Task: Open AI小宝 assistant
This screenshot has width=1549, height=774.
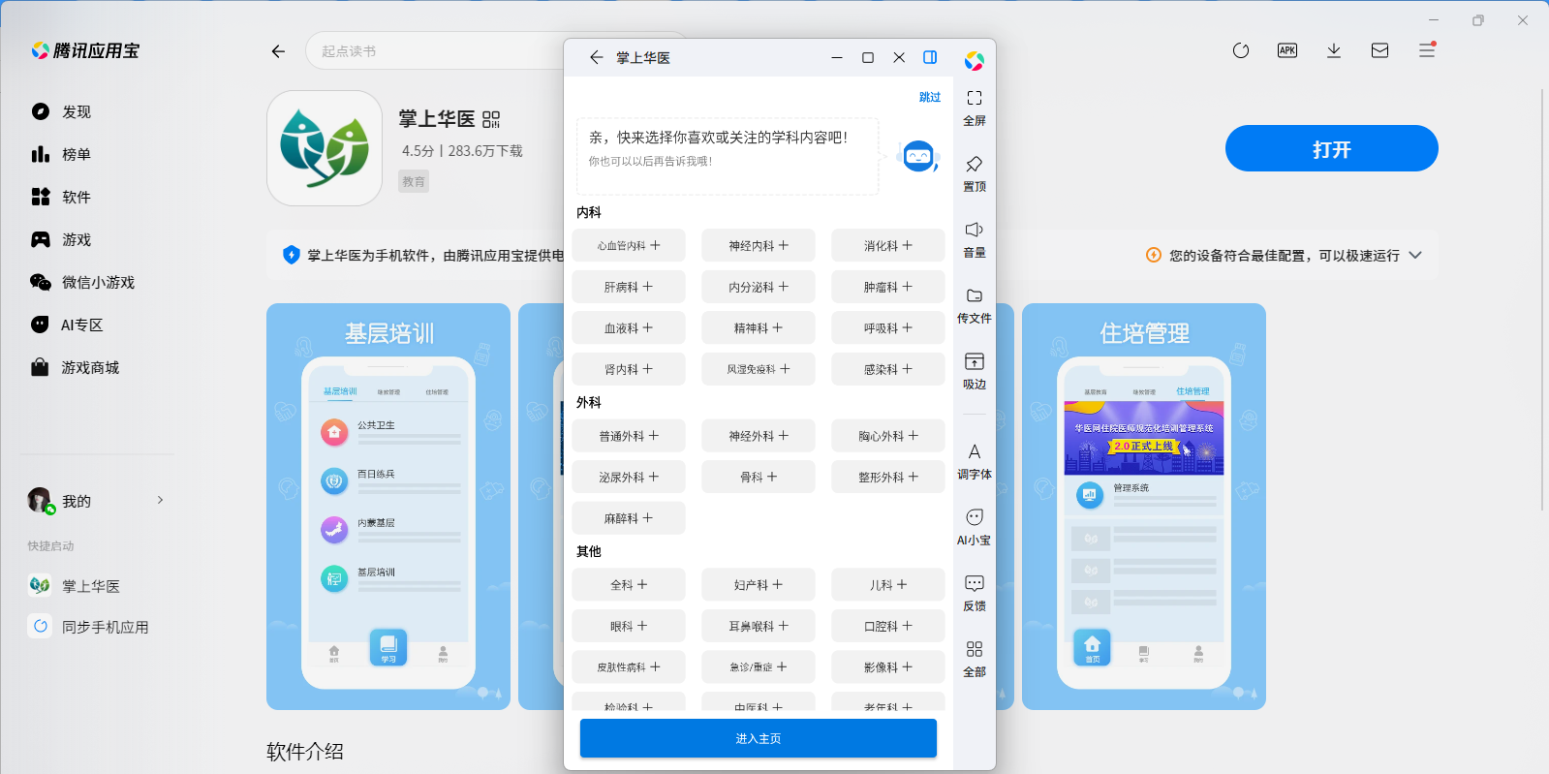Action: click(974, 518)
